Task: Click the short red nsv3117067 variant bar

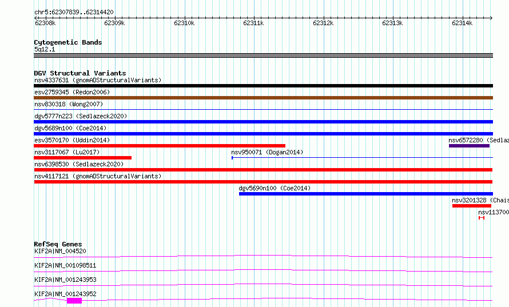Action: 82,158
